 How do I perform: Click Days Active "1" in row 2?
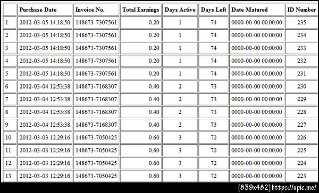(x=180, y=36)
